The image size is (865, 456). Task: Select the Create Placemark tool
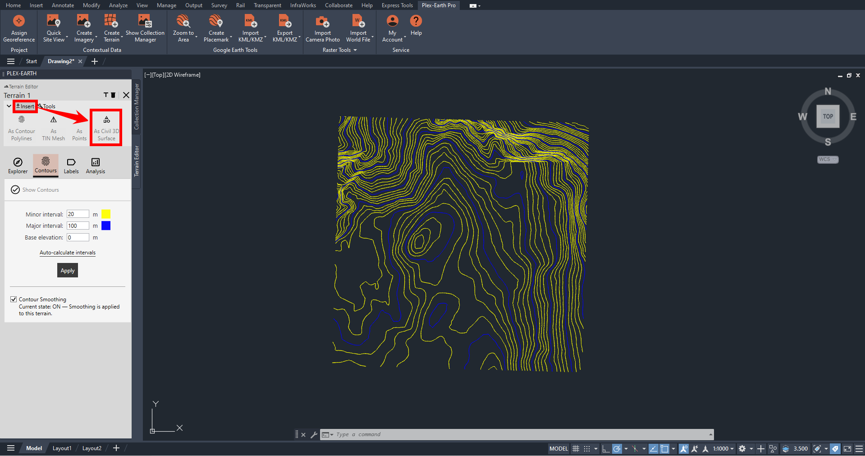click(216, 22)
